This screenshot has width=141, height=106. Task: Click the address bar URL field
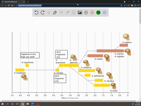click(68, 5)
